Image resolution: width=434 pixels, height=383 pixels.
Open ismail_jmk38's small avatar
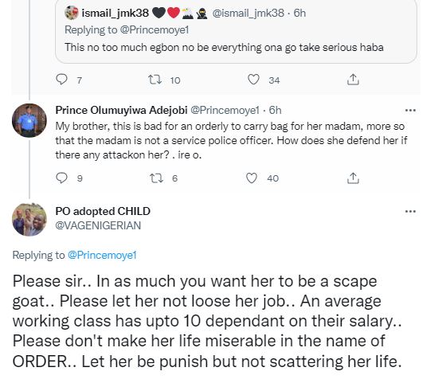pos(72,13)
